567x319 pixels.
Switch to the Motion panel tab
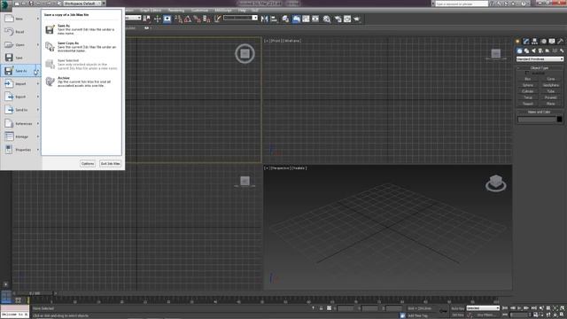click(543, 42)
